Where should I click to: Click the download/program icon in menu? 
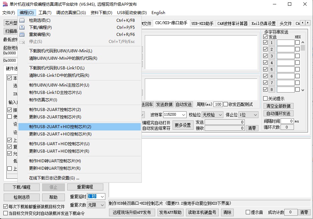coord(22,27)
